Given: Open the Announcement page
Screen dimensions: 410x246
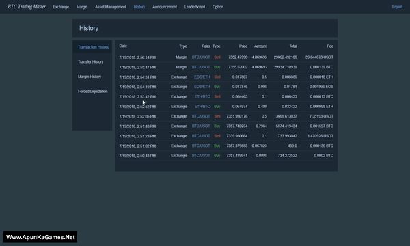Looking at the screenshot, I should (x=165, y=7).
